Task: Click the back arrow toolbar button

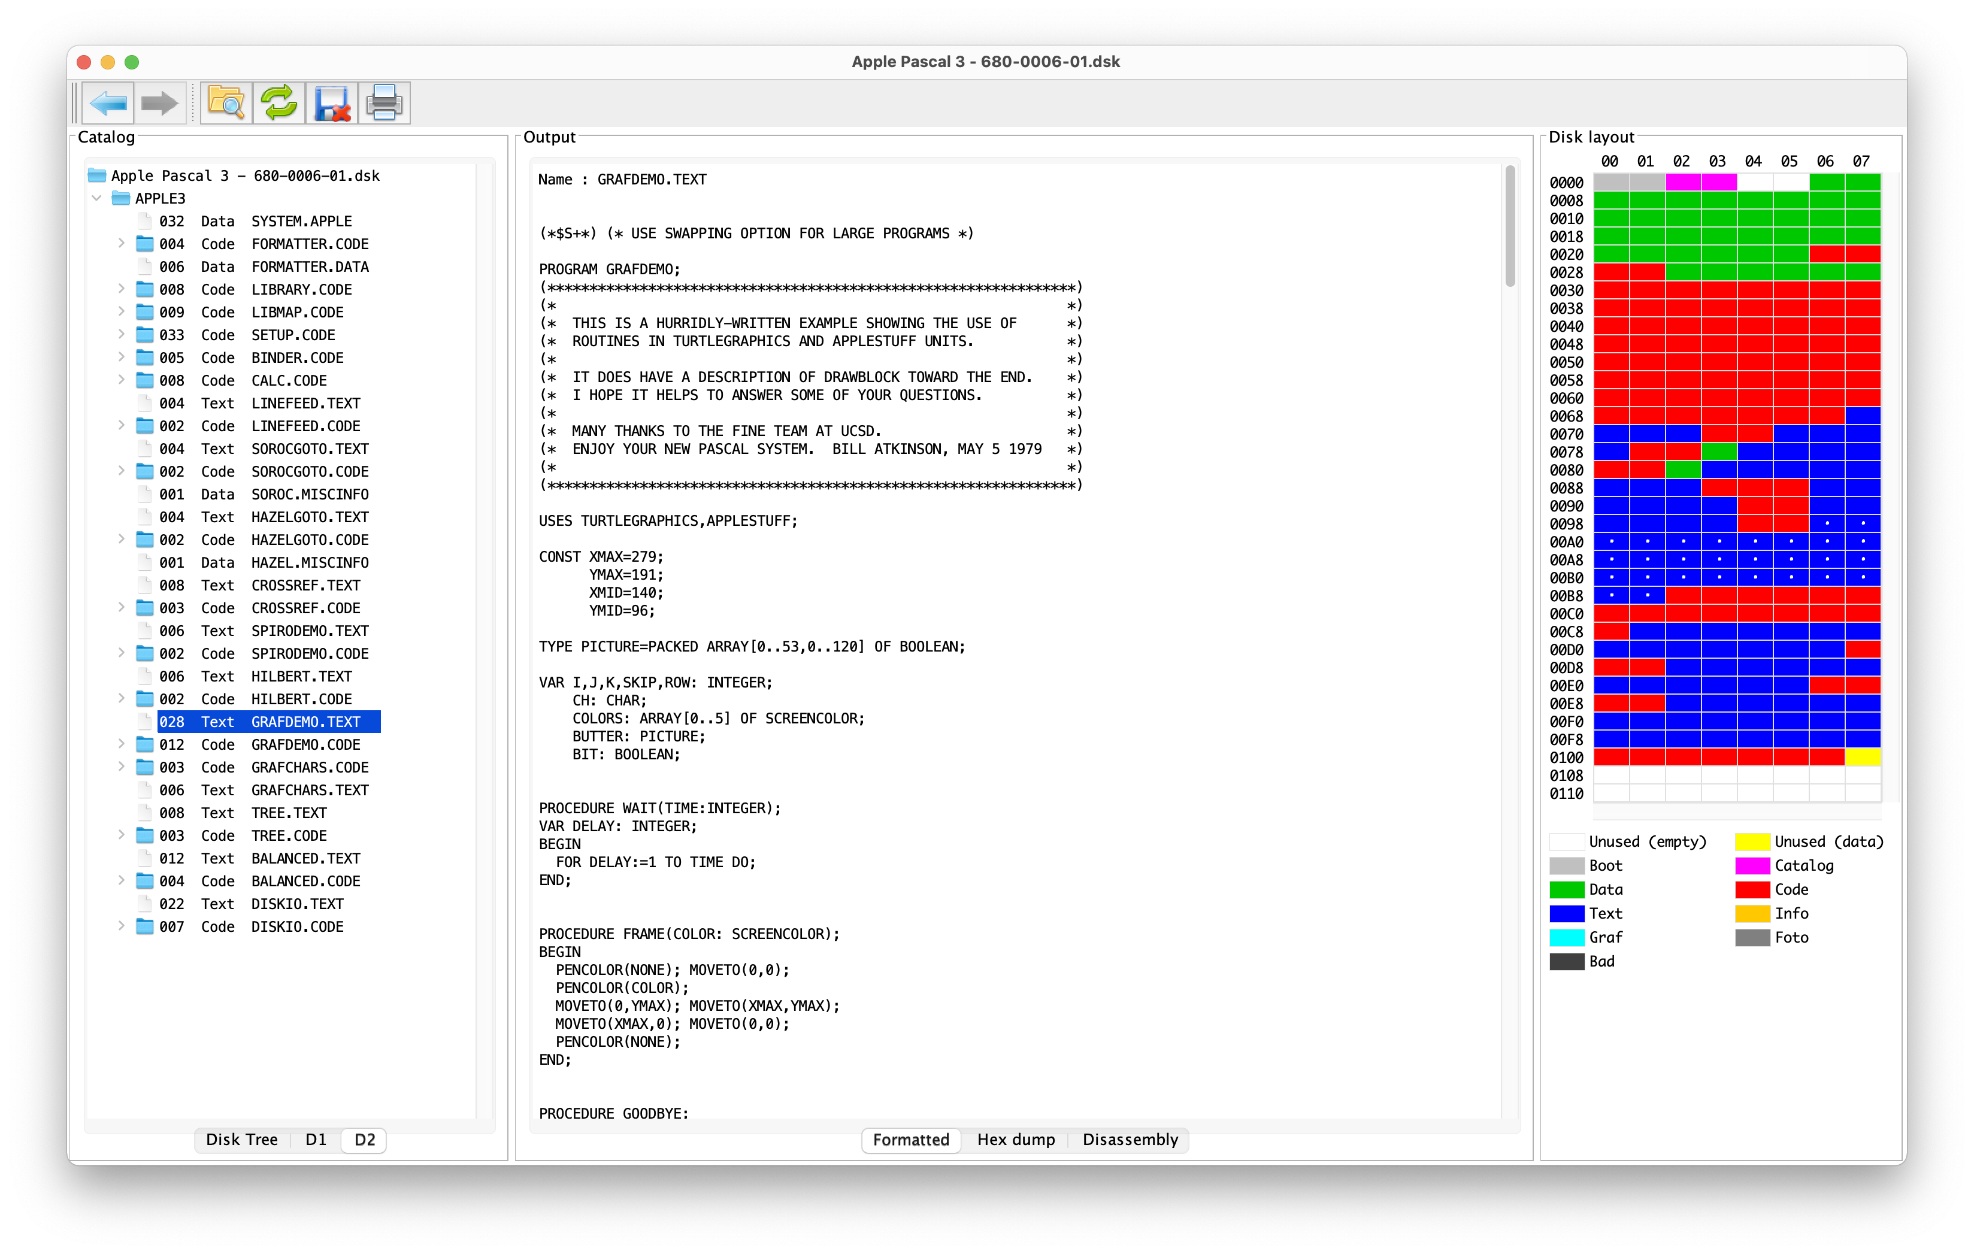Action: coord(108,103)
